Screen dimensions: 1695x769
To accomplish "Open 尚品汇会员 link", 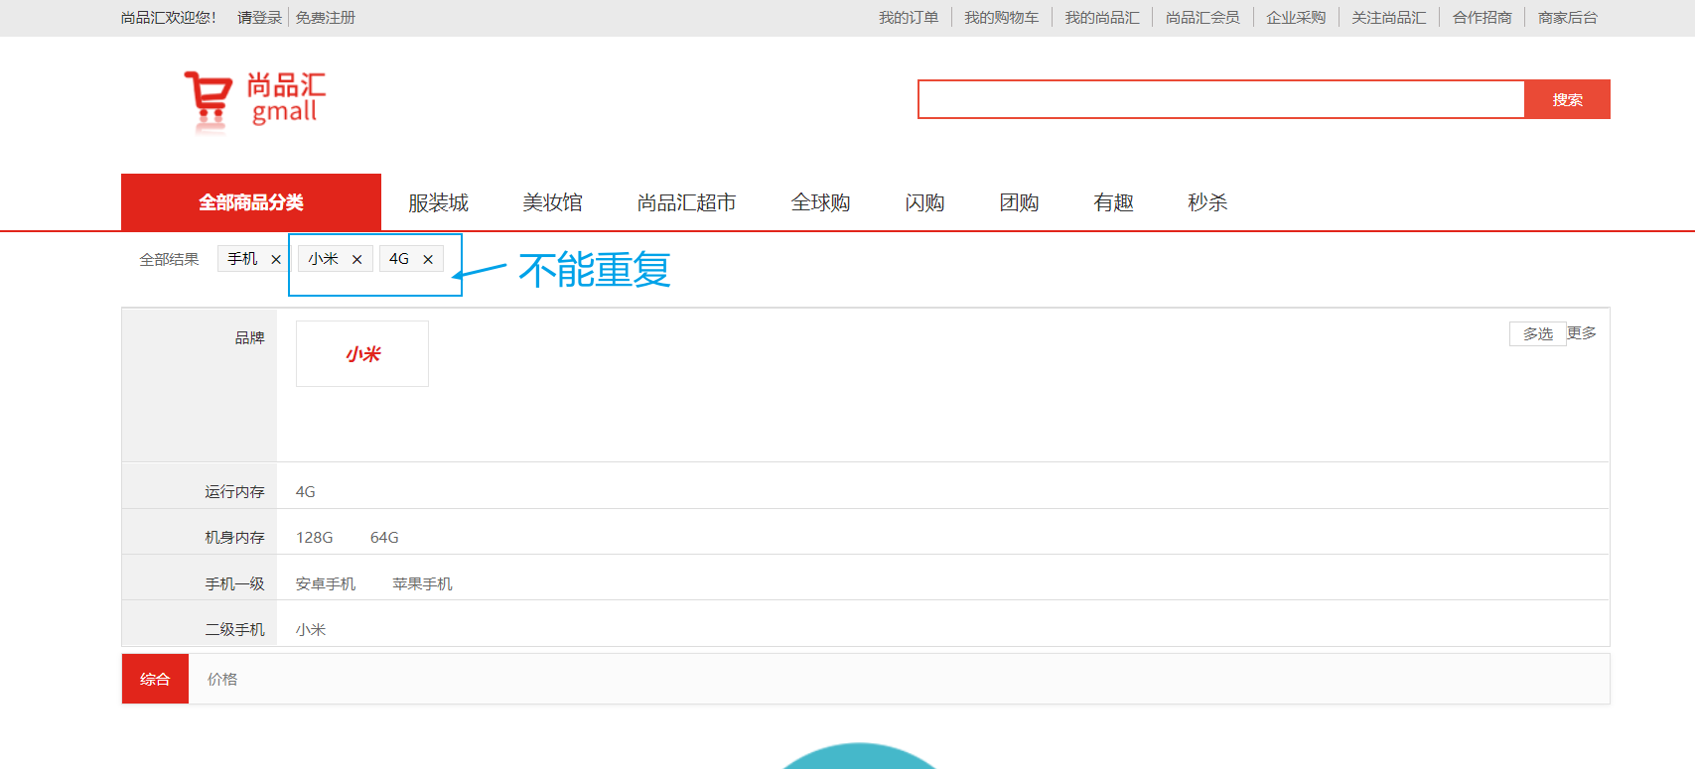I will (x=1202, y=18).
